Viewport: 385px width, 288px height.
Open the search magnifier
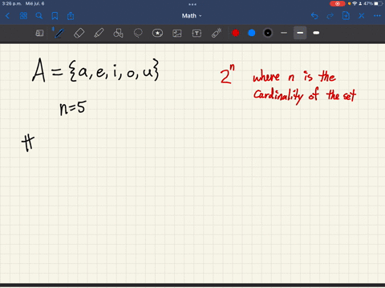tap(39, 16)
